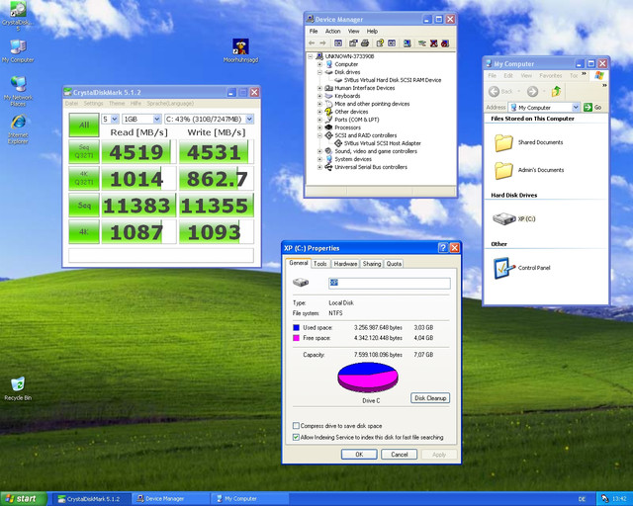The image size is (633, 506).
Task: Select the Moorhuhnjagd desktop icon
Action: pyautogui.click(x=240, y=46)
